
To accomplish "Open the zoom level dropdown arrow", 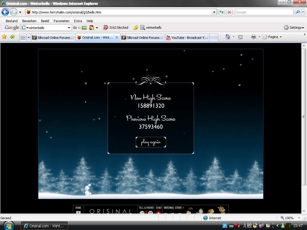I will point(299,218).
